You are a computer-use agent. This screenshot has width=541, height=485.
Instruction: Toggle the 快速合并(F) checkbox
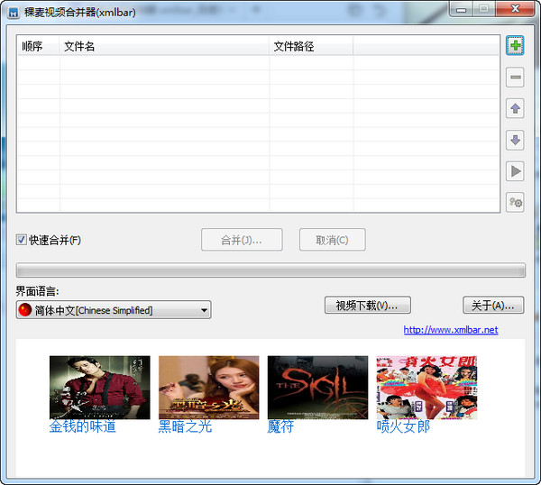pyautogui.click(x=21, y=240)
